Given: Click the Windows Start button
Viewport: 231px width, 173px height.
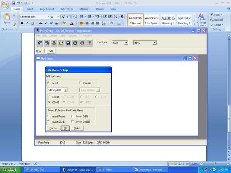Looking at the screenshot, I should [x=10, y=170].
